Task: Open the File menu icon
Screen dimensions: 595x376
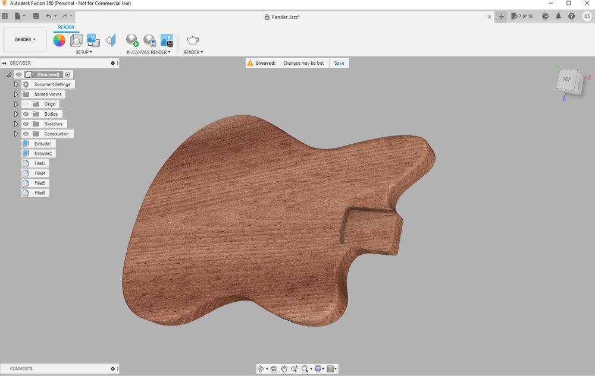Action: click(x=20, y=16)
